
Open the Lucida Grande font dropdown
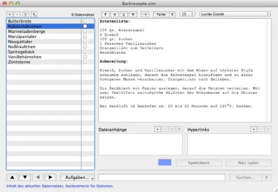(x=235, y=14)
